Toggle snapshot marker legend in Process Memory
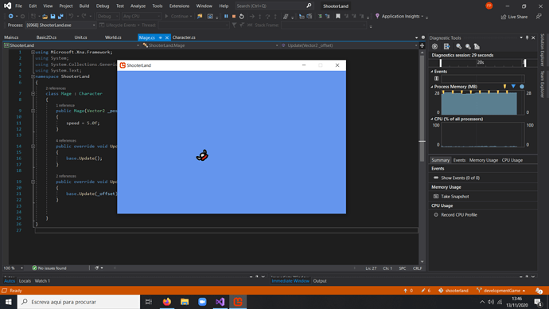The width and height of the screenshot is (549, 309). (x=513, y=87)
